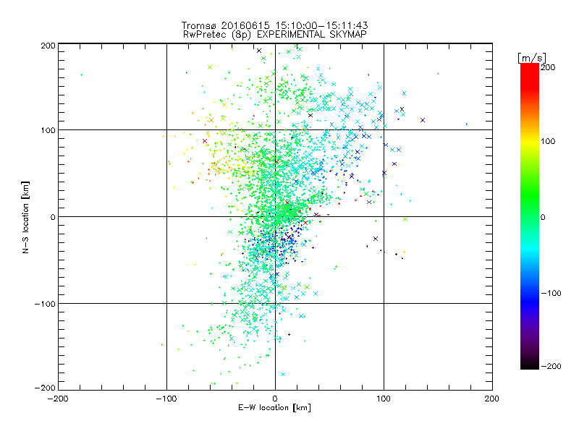The image size is (579, 434).
Task: Click the x-axis '200' tick label
Action: (x=492, y=399)
